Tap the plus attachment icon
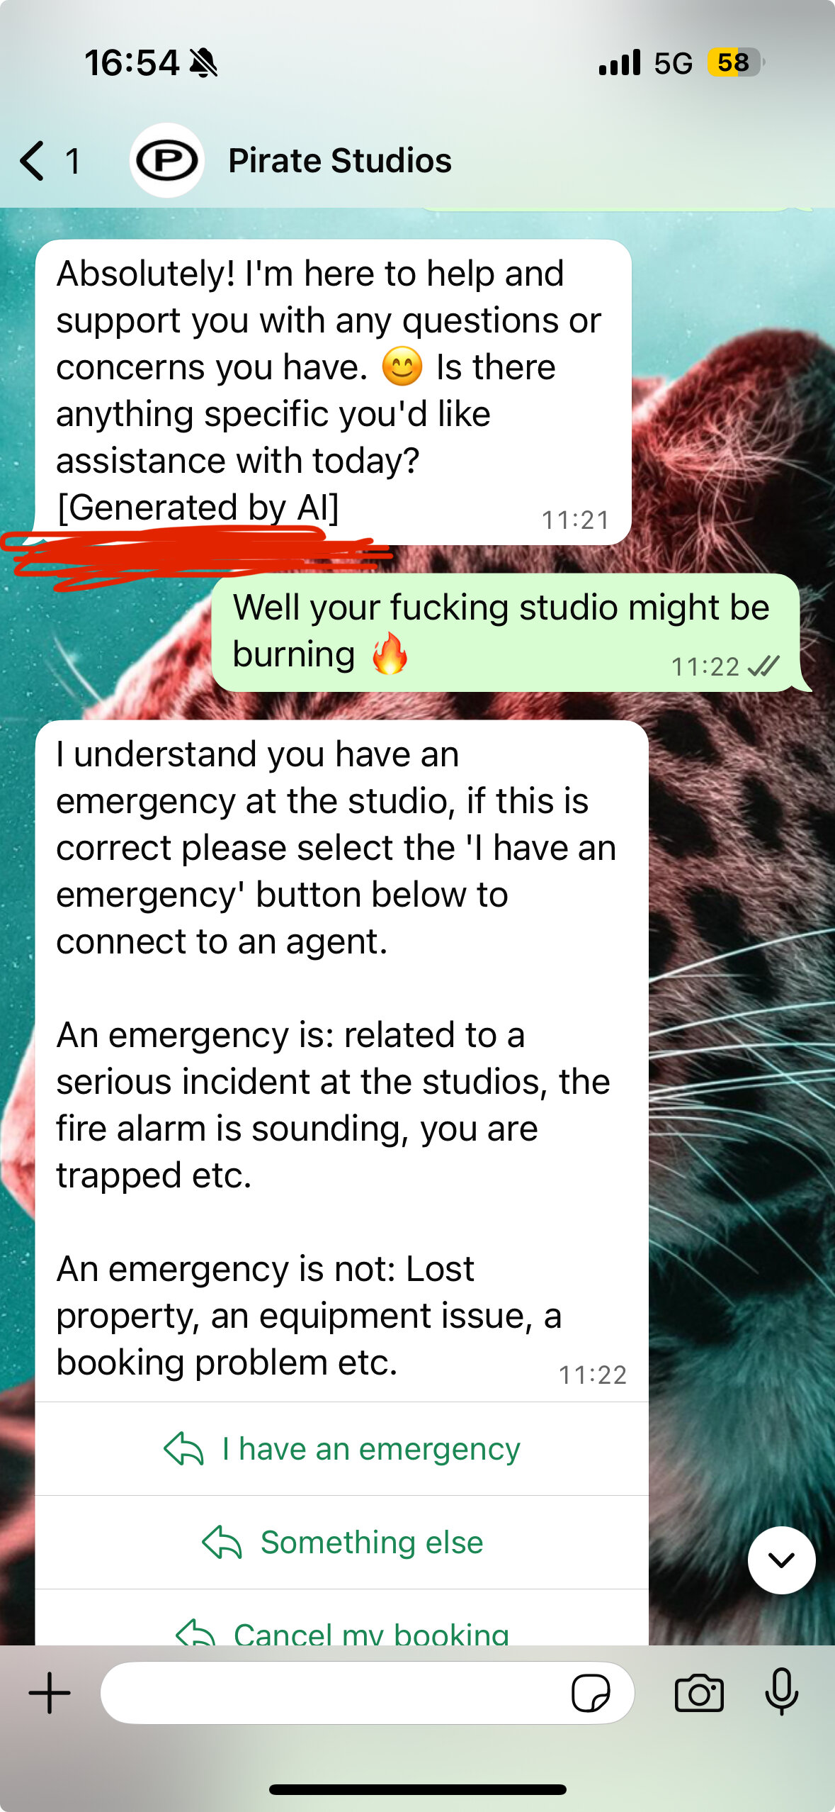 pos(50,1693)
